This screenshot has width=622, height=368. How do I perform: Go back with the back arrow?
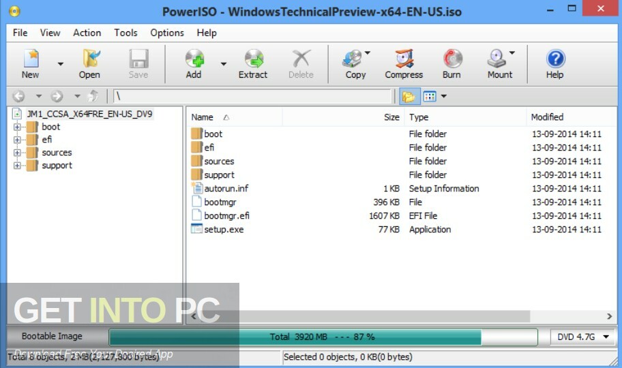(x=18, y=96)
